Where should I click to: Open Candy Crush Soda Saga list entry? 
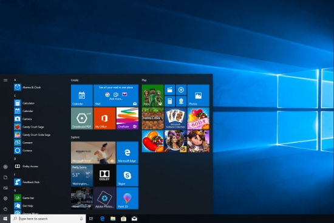pos(32,134)
